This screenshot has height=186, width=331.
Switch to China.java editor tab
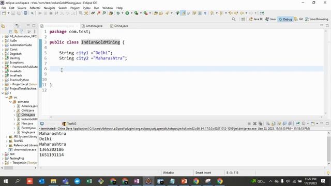tap(119, 26)
